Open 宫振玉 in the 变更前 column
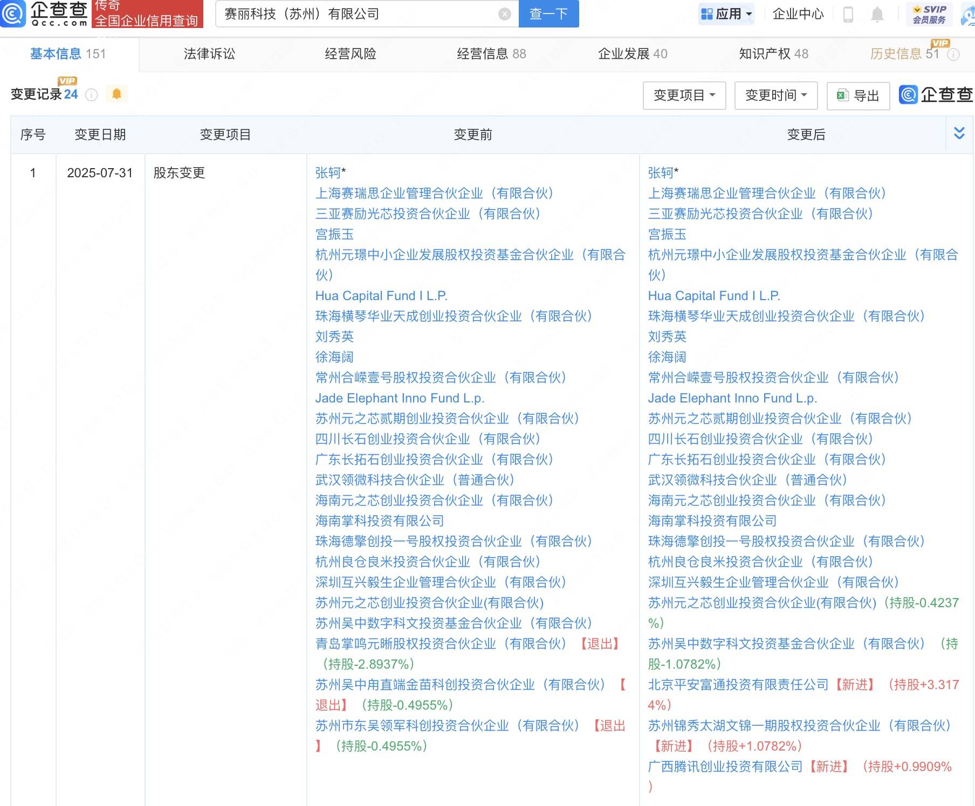The image size is (975, 806). 334,234
